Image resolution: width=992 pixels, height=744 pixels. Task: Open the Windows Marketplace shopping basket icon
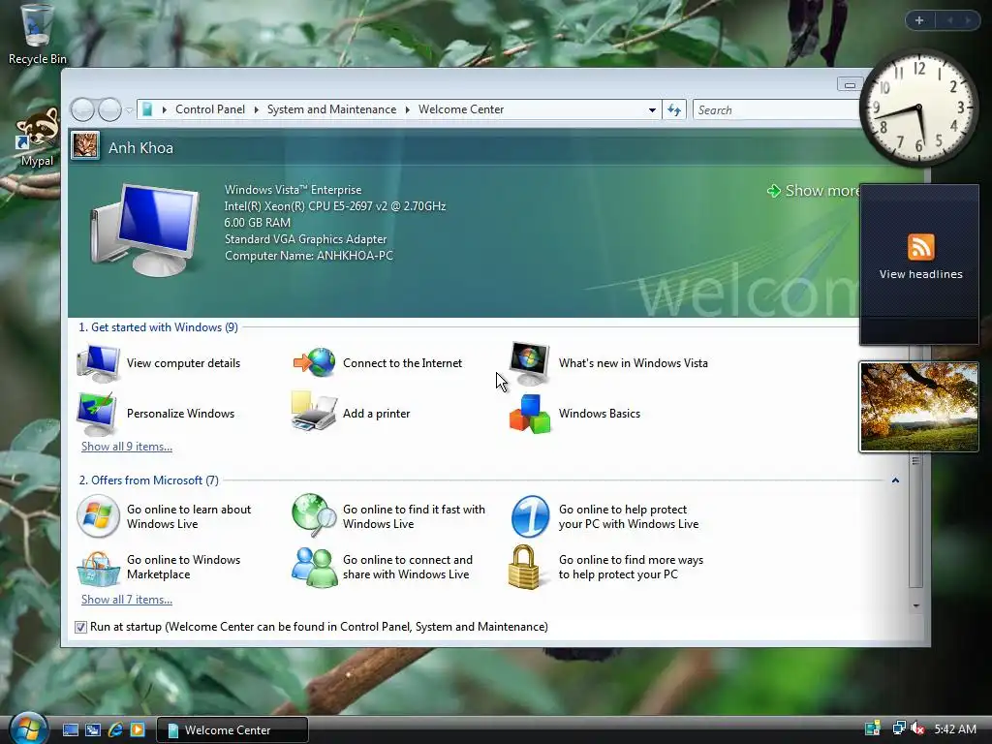click(x=98, y=569)
